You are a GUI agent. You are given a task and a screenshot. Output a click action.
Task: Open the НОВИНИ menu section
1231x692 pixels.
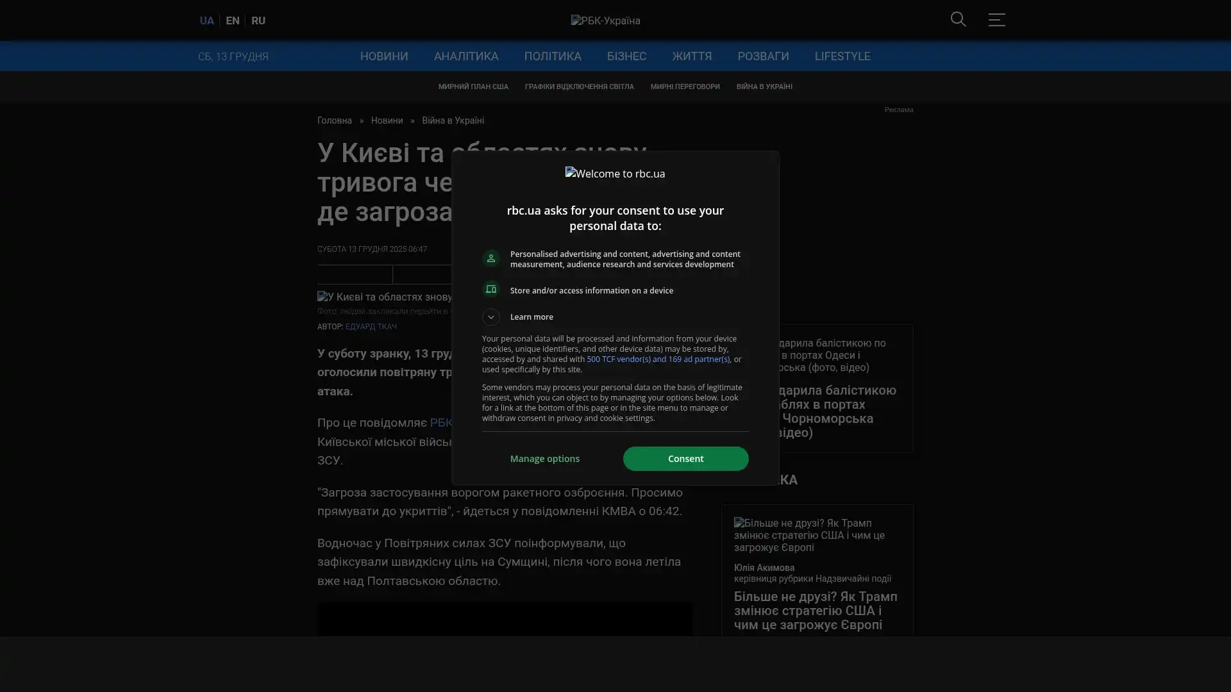[383, 56]
